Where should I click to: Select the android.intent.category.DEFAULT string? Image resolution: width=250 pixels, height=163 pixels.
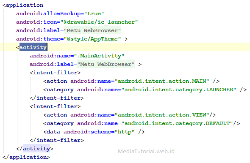pyautogui.click(x=177, y=123)
